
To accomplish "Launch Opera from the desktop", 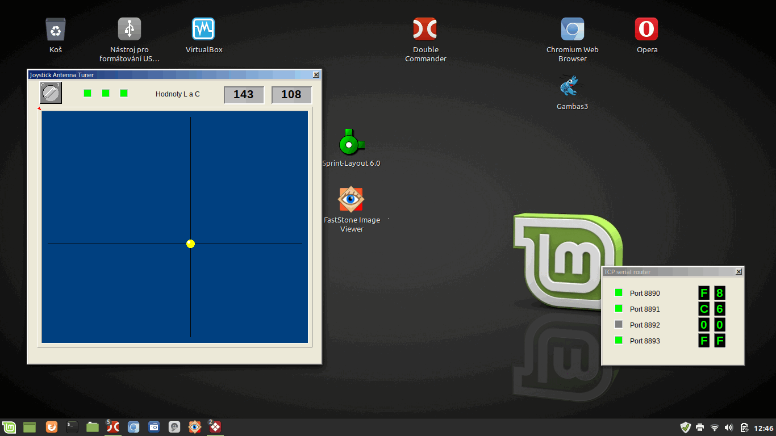I will [x=646, y=30].
